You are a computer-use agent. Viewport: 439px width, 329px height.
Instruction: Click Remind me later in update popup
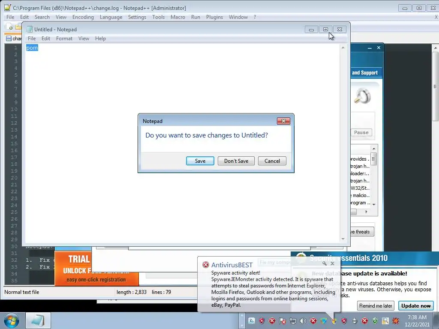[x=376, y=306]
